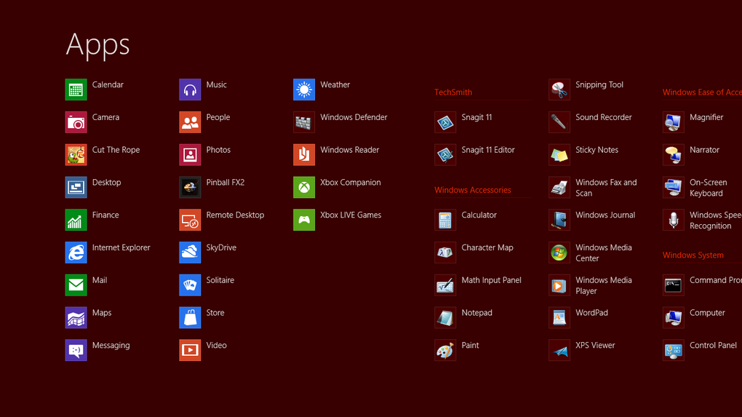The height and width of the screenshot is (417, 742).
Task: Open the Command Prompt icon
Action: [674, 285]
